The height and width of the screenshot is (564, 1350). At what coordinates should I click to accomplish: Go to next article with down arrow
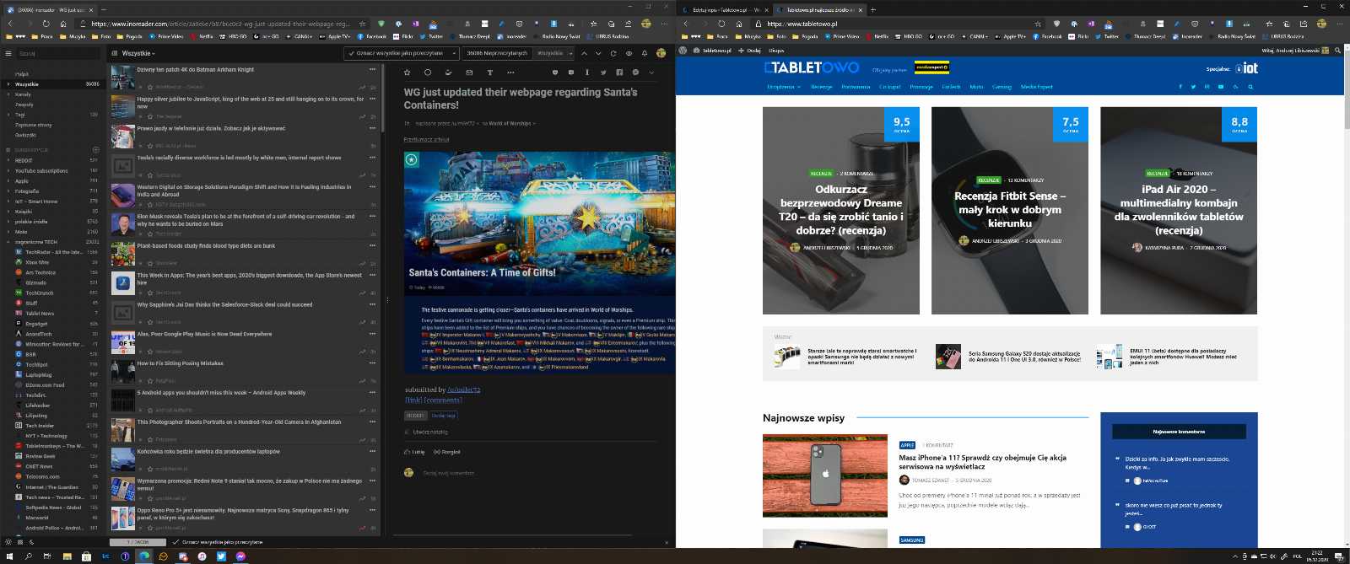tap(598, 53)
